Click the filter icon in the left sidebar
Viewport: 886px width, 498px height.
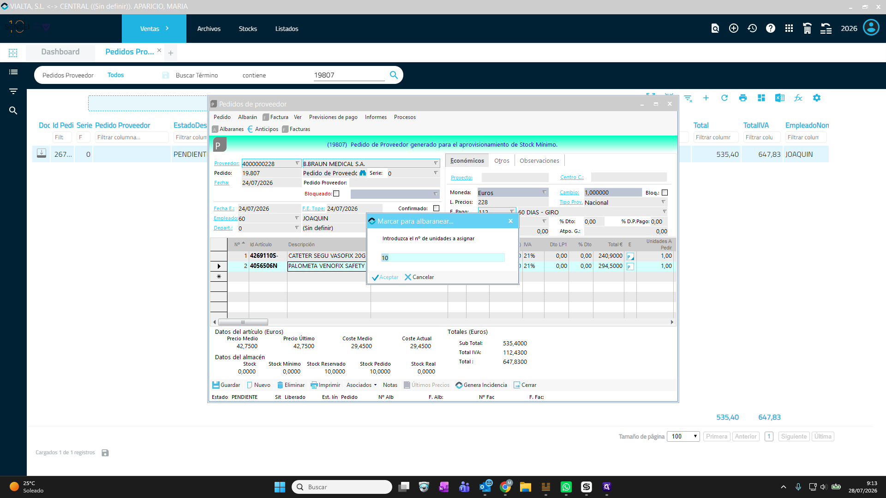click(13, 91)
